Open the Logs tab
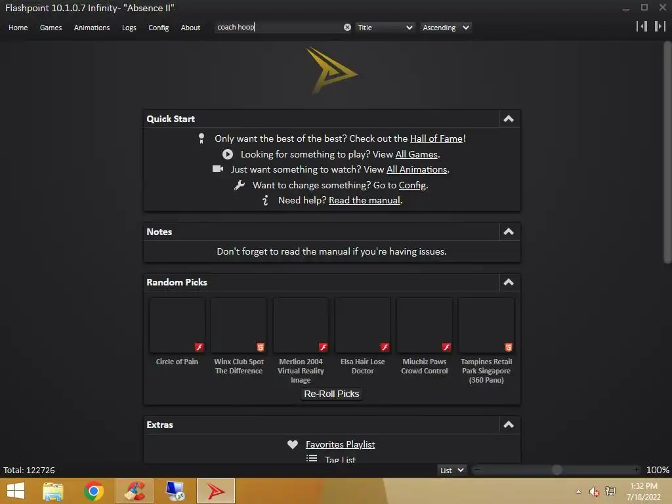Viewport: 672px width, 504px height. (129, 28)
